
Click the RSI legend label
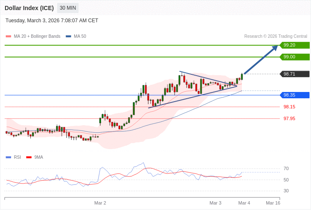pyautogui.click(x=17, y=157)
